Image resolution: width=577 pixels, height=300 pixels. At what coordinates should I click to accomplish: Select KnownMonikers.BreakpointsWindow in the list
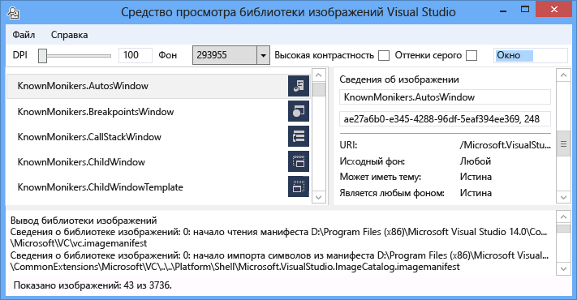point(158,112)
